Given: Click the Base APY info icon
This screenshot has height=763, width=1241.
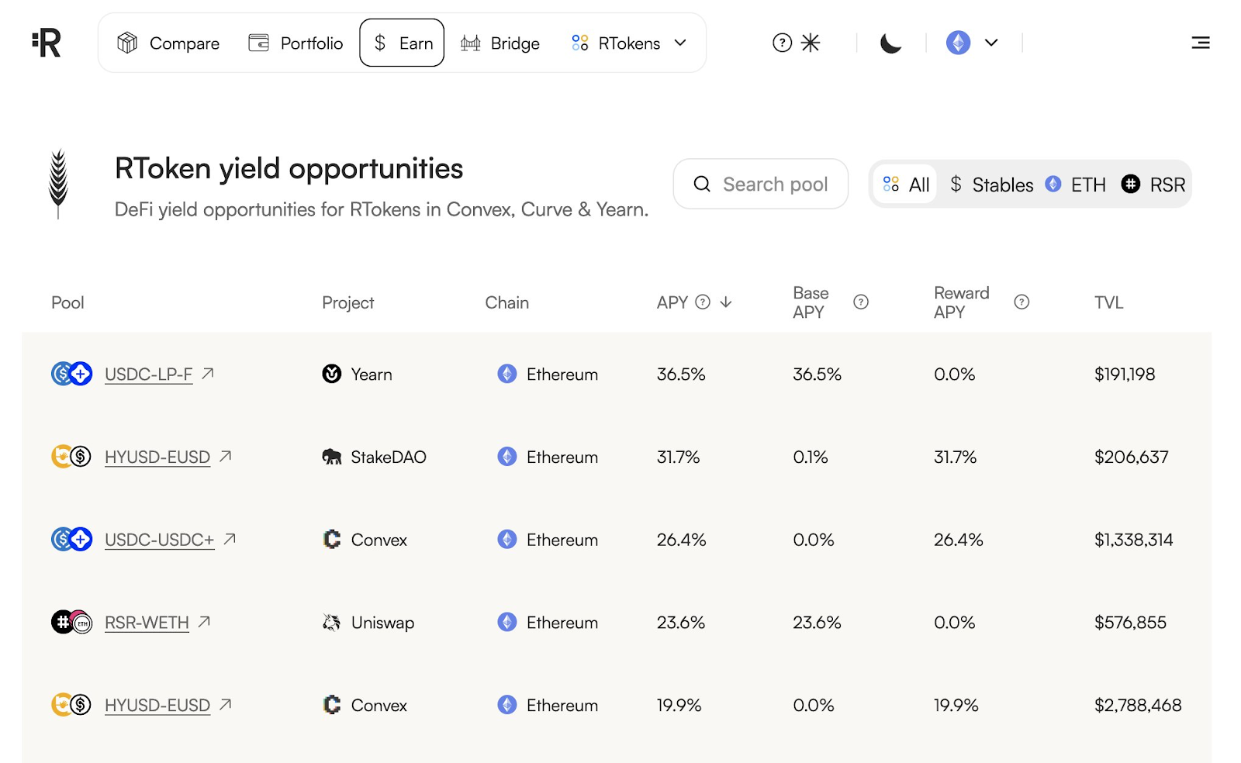Looking at the screenshot, I should [x=861, y=302].
